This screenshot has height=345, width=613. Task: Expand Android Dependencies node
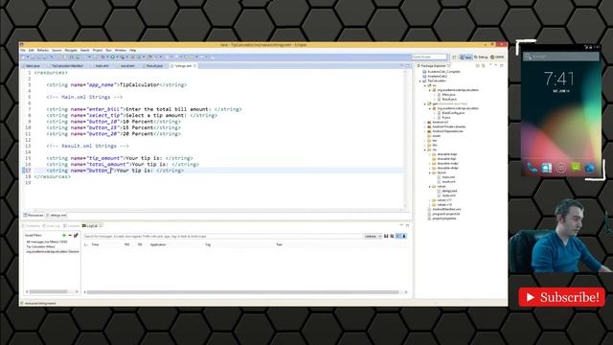pyautogui.click(x=425, y=131)
